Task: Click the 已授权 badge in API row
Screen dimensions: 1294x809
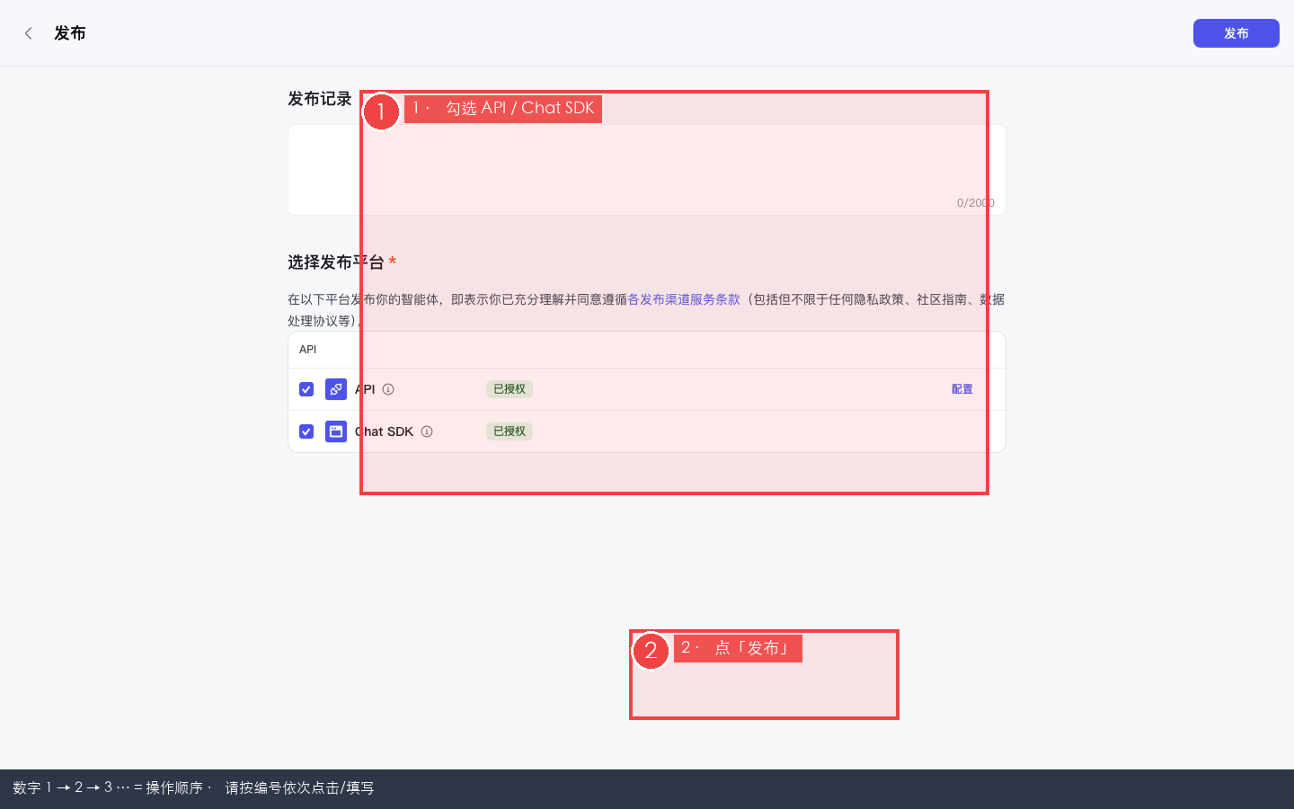Action: coord(510,389)
